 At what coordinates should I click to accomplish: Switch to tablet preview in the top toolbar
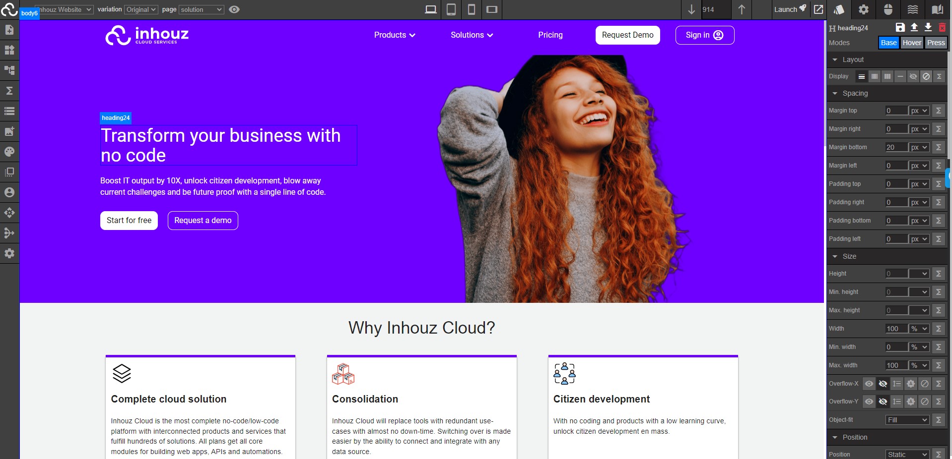tap(451, 9)
